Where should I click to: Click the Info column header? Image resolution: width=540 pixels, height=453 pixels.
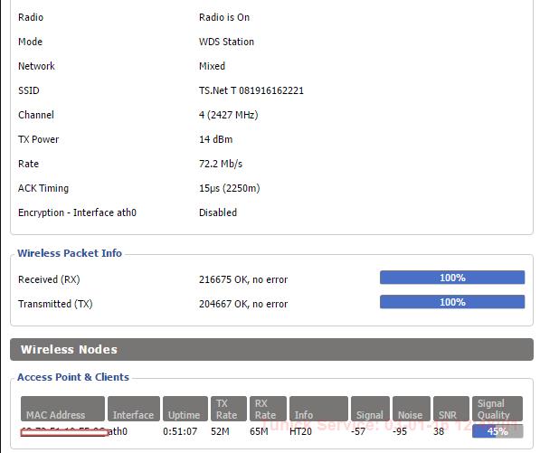pos(318,409)
